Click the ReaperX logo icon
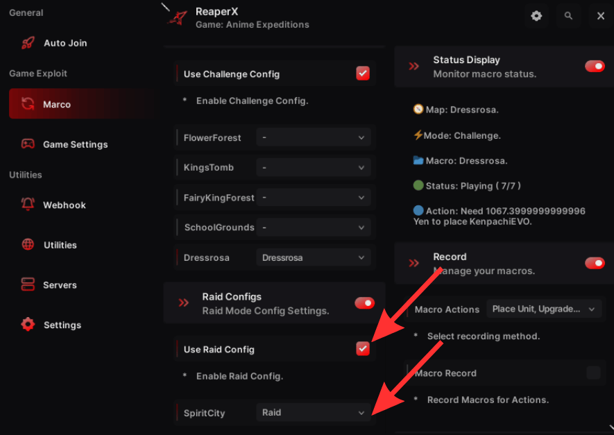The image size is (614, 435). click(x=178, y=17)
